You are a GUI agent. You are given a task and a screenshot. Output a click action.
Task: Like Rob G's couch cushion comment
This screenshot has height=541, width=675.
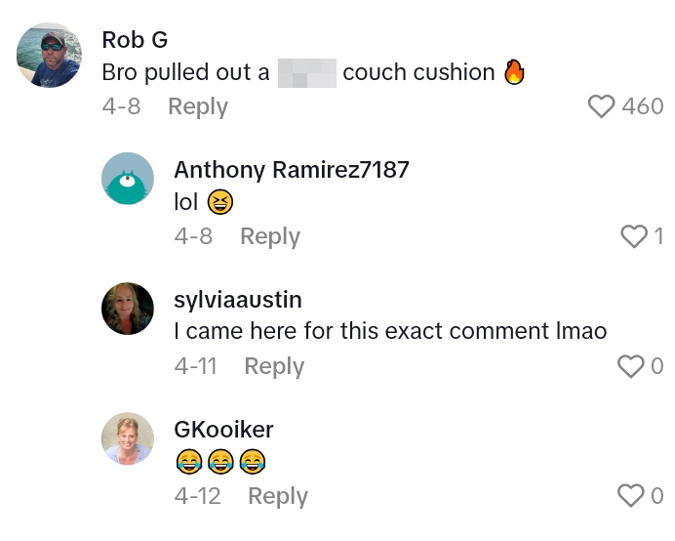tap(602, 106)
